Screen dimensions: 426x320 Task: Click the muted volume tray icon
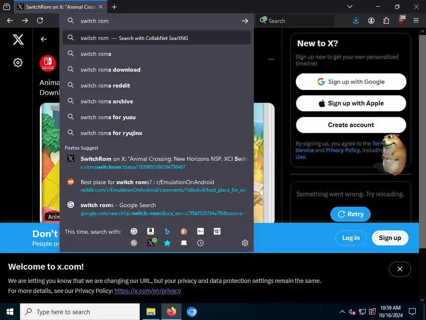pos(352,312)
